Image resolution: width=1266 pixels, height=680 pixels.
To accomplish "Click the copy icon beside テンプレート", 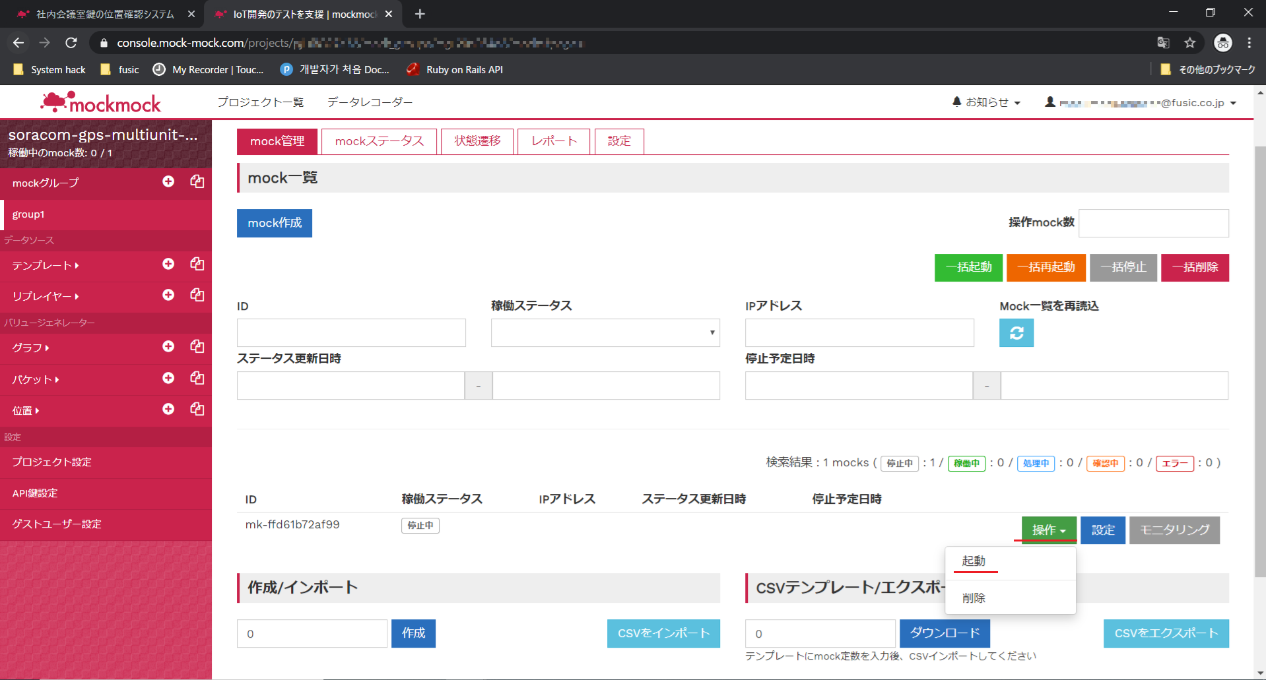I will tap(197, 264).
